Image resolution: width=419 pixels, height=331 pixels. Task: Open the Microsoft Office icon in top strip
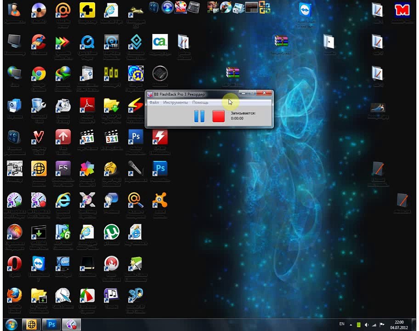click(265, 7)
